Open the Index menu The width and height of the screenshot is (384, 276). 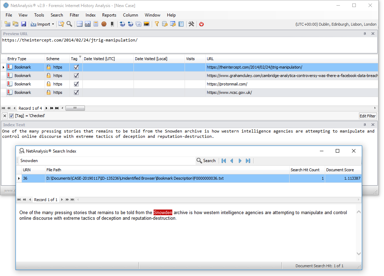[91, 15]
